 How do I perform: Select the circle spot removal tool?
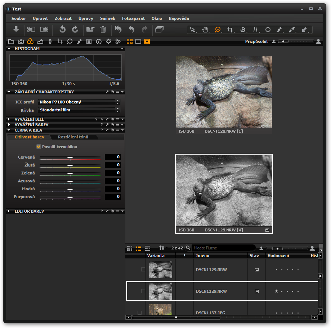pos(268,30)
